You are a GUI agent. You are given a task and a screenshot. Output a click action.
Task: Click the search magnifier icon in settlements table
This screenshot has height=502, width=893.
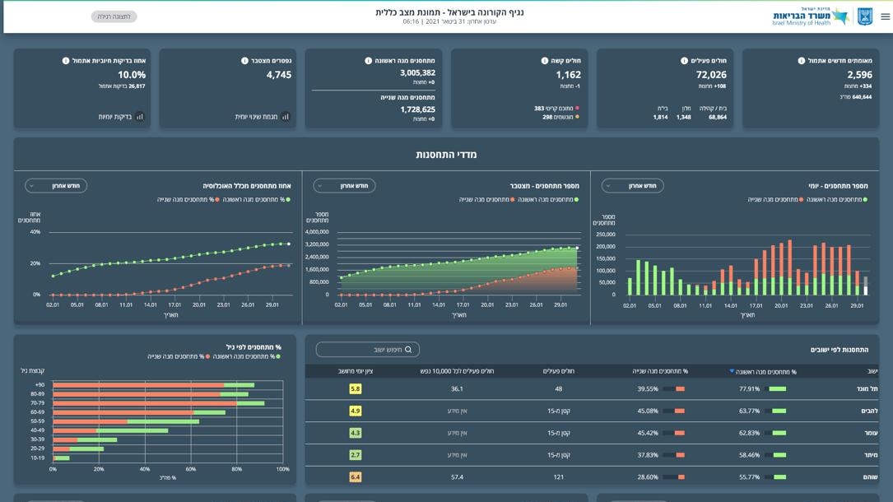(x=408, y=350)
